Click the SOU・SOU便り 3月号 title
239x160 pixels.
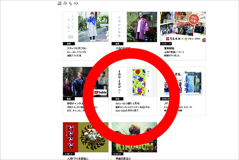127,103
